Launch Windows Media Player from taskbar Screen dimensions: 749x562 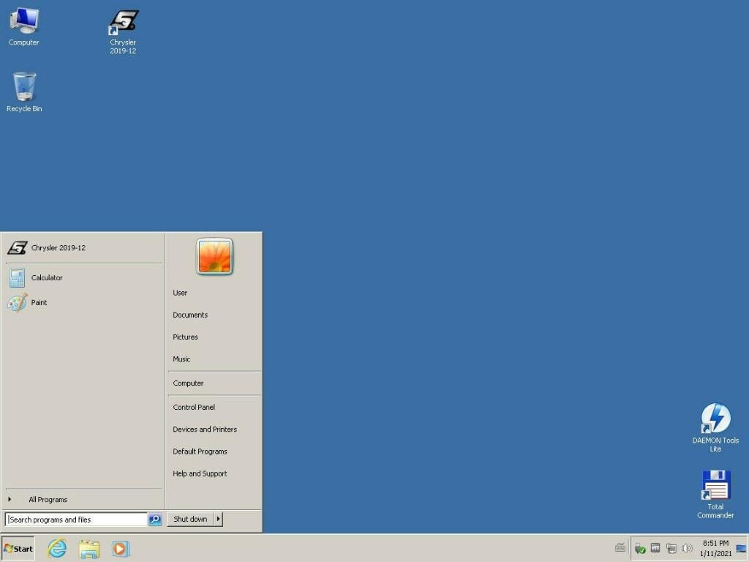[121, 548]
